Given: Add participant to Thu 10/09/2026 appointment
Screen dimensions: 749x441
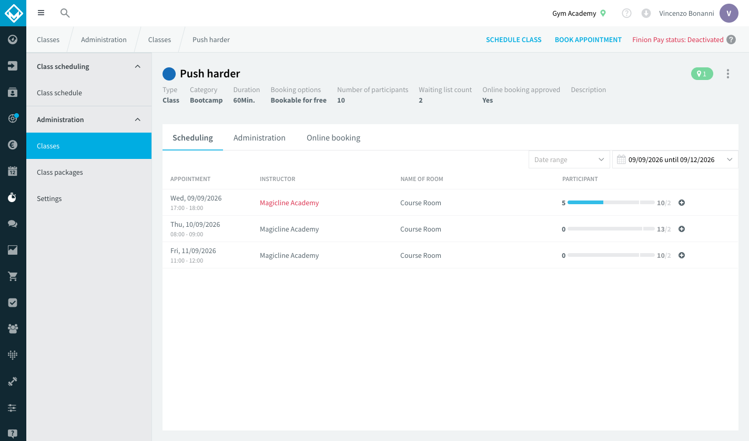Looking at the screenshot, I should (682, 229).
